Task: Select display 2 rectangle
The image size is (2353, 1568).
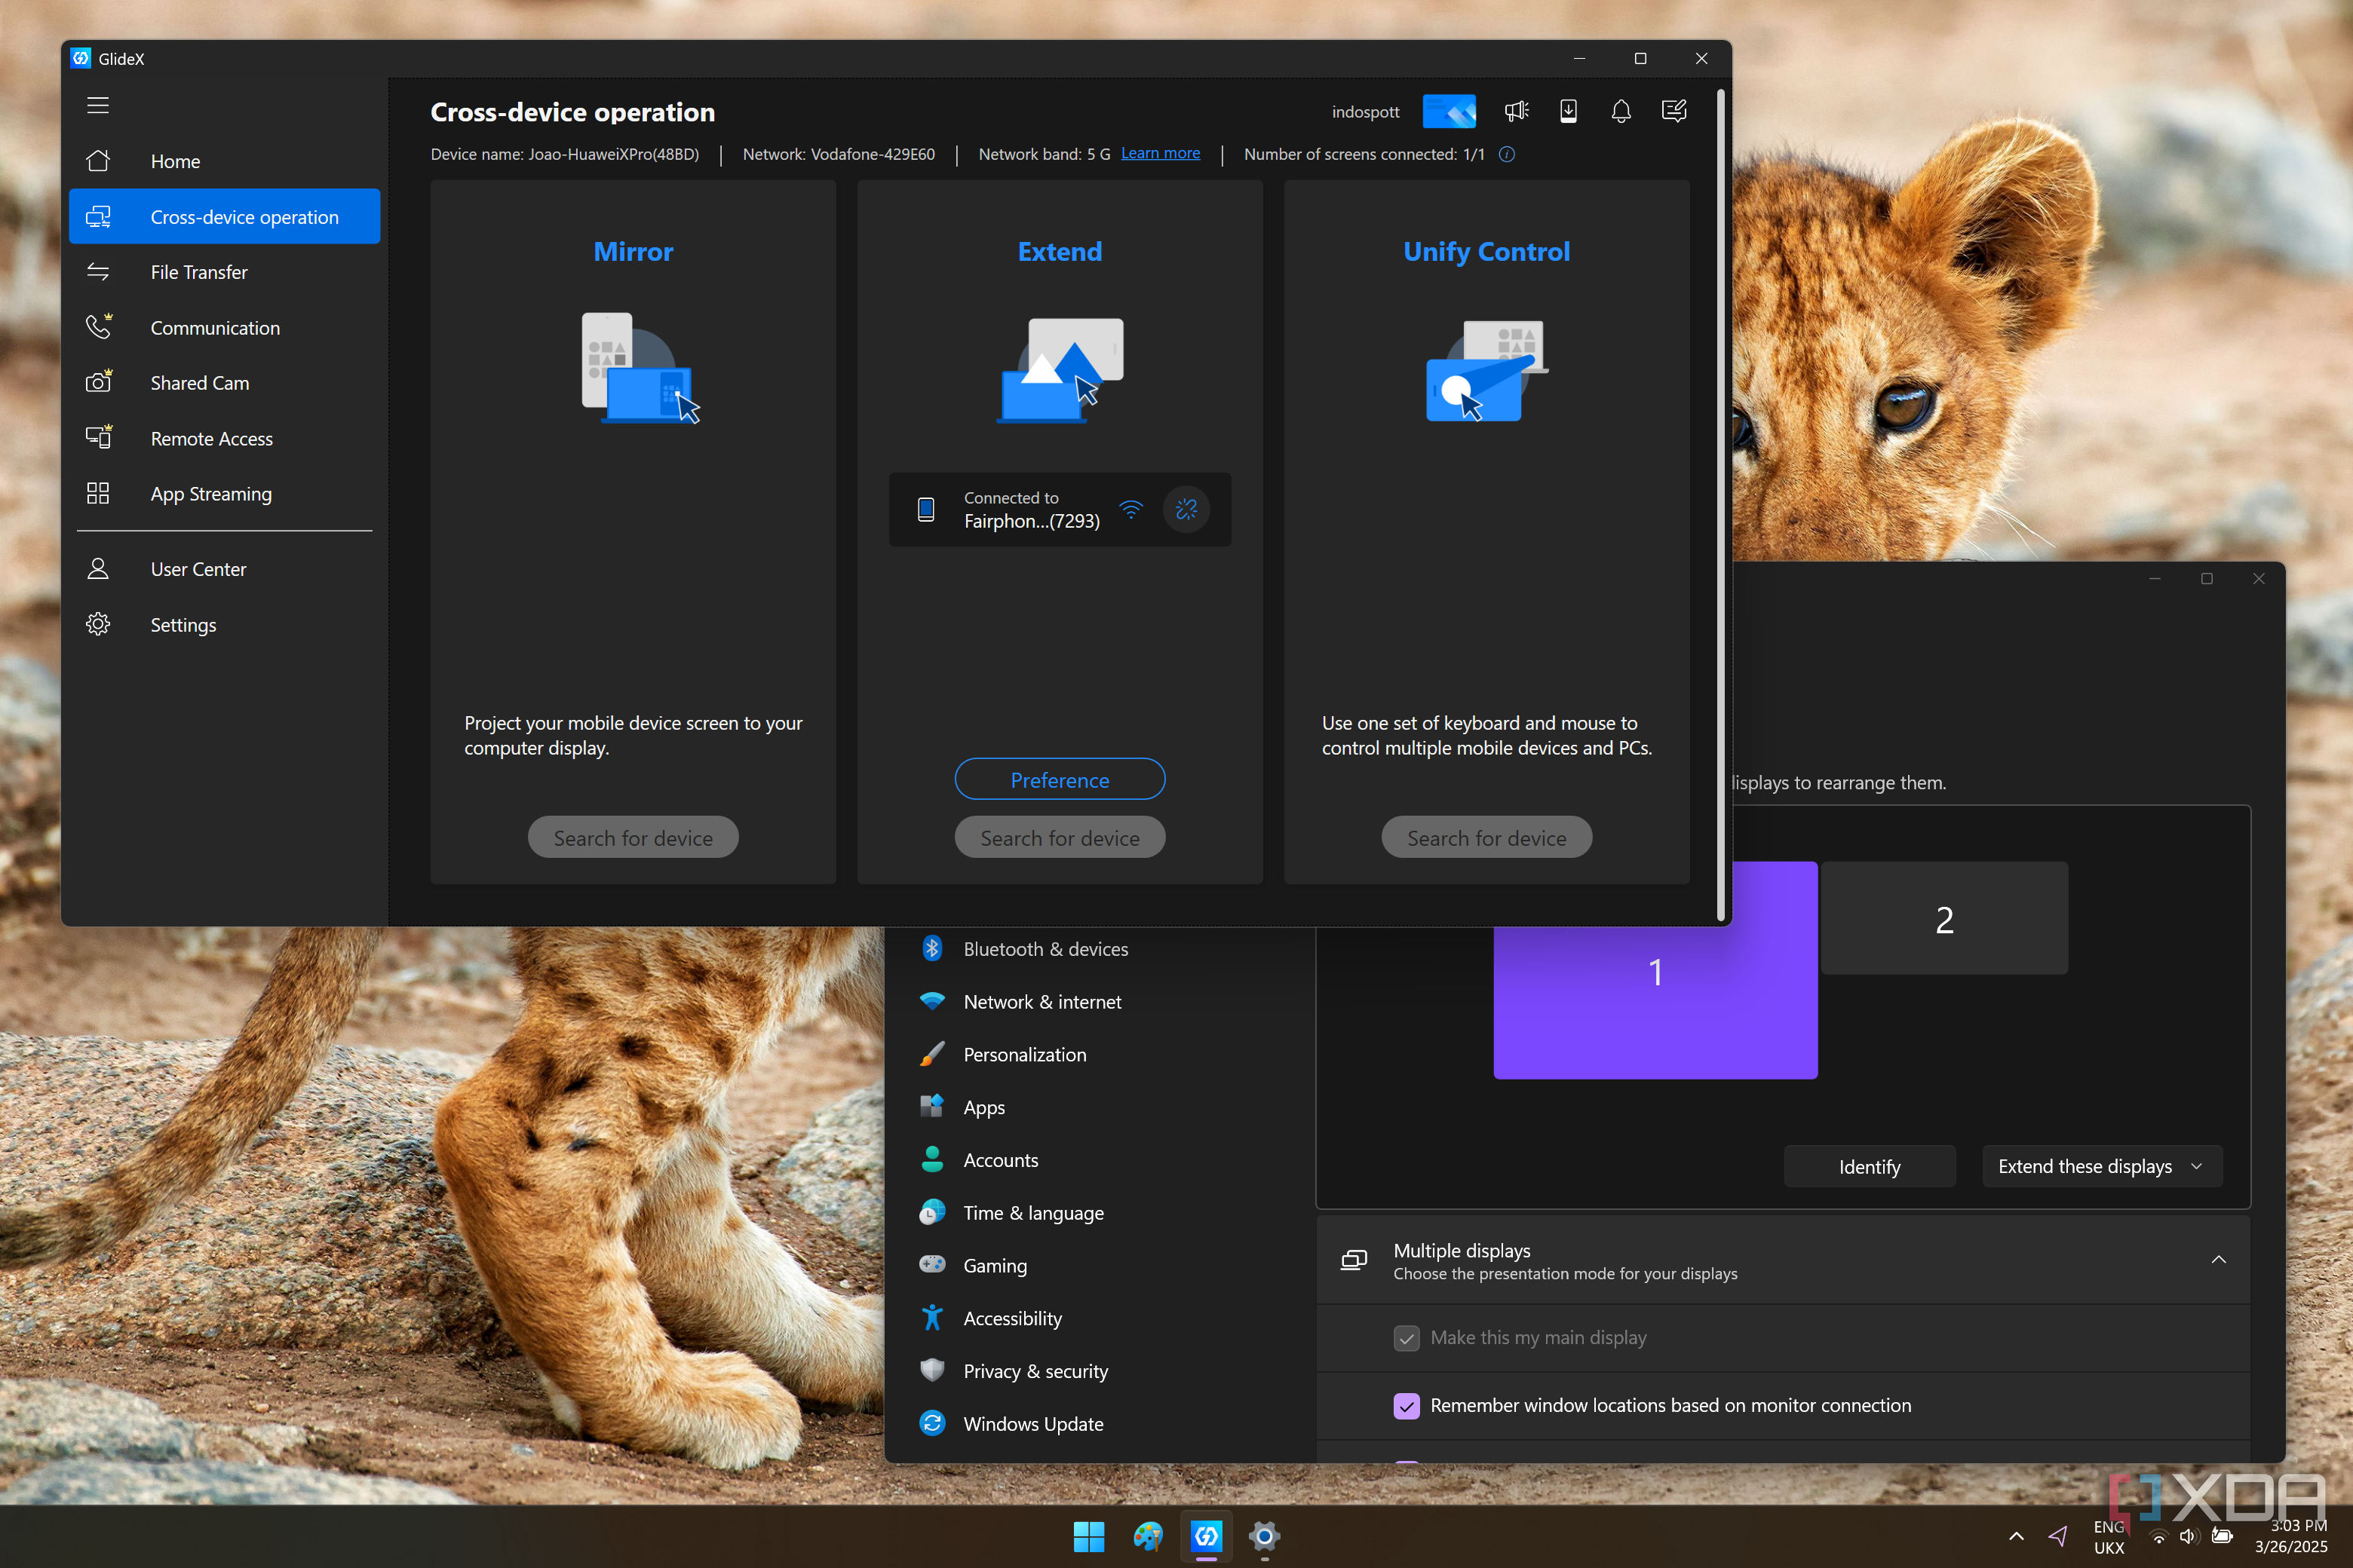Action: coord(1943,919)
